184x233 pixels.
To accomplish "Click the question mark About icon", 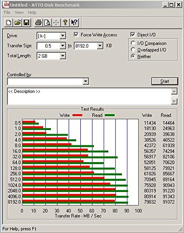I will pos(65,23).
